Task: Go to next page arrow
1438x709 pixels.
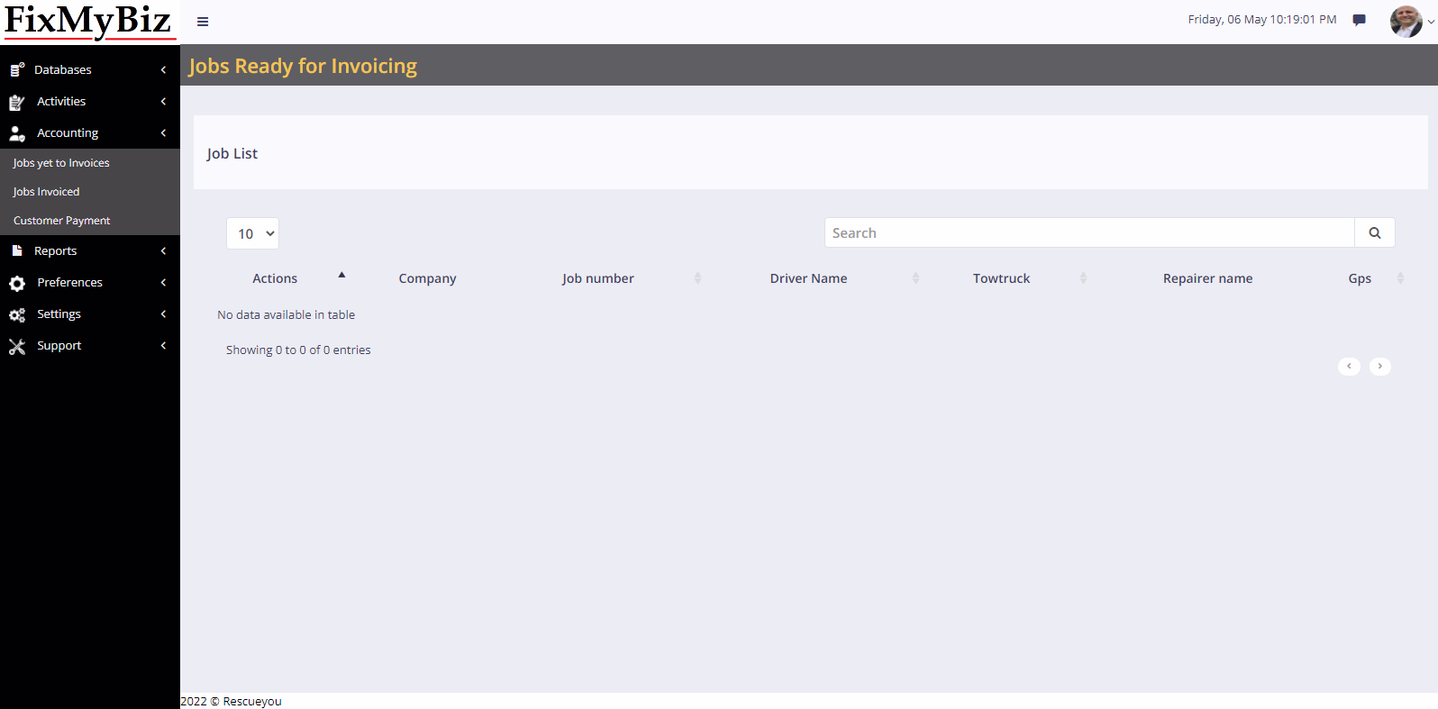Action: [1379, 366]
